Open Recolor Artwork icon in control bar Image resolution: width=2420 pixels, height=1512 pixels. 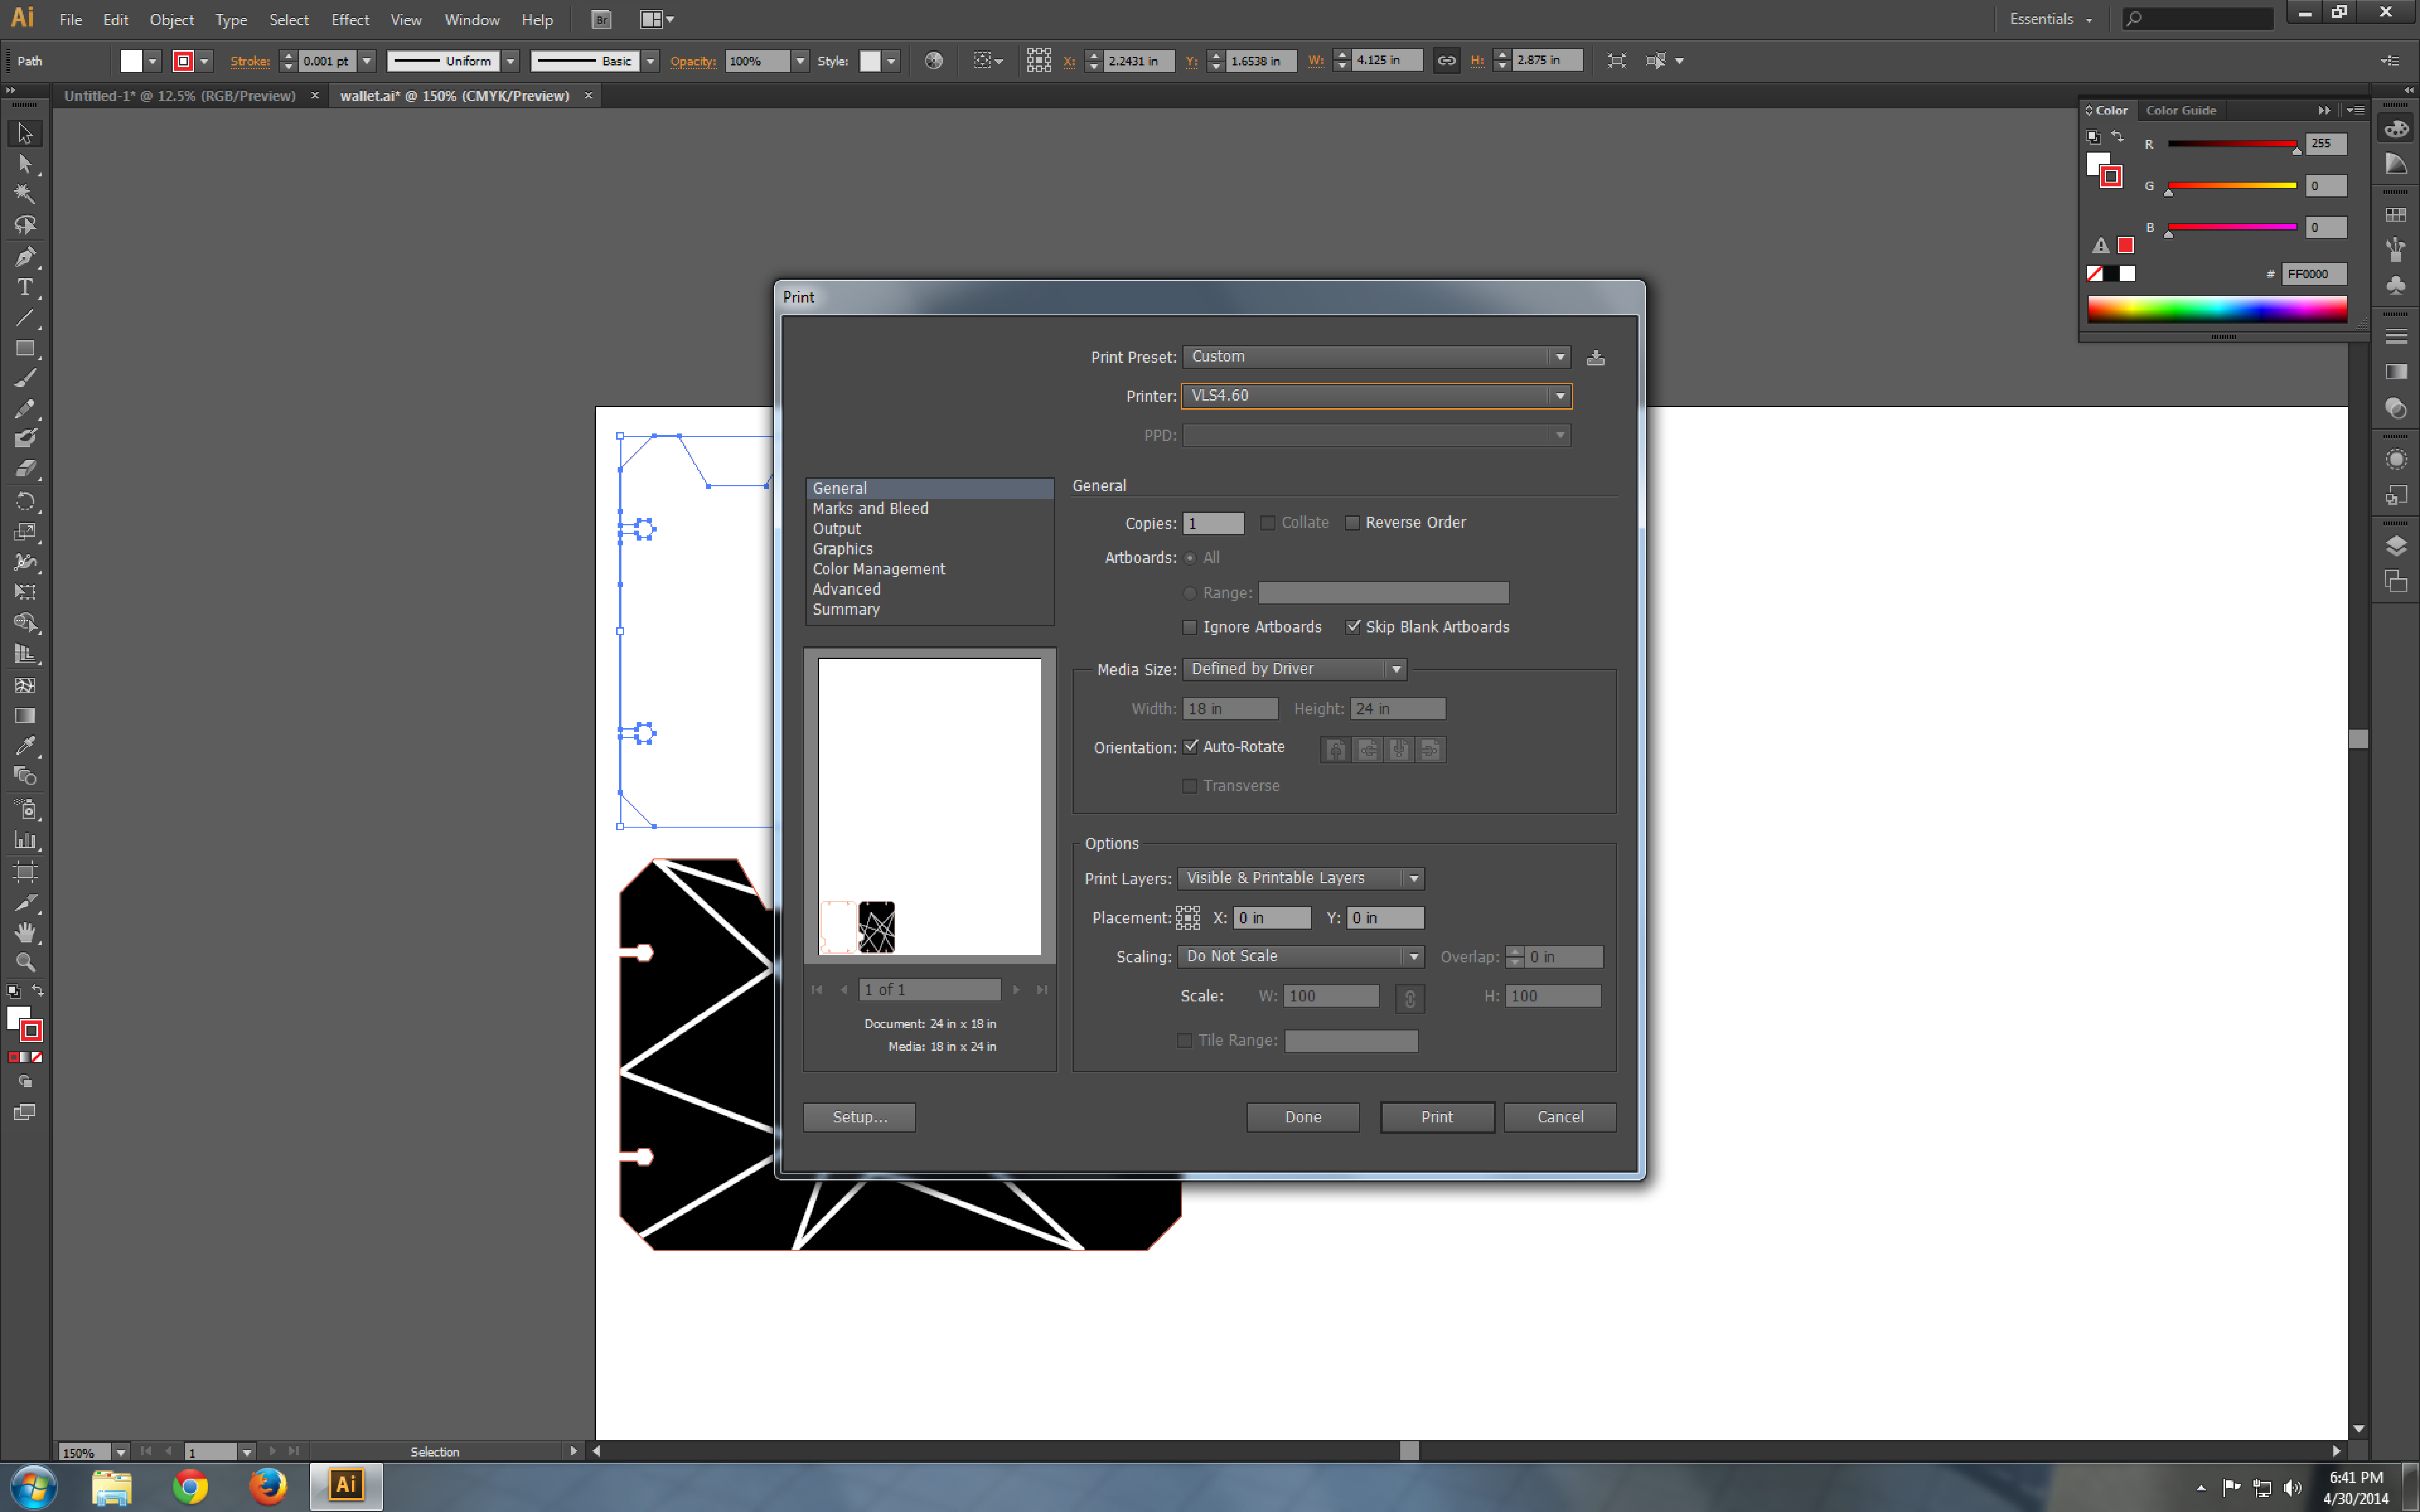[x=933, y=61]
